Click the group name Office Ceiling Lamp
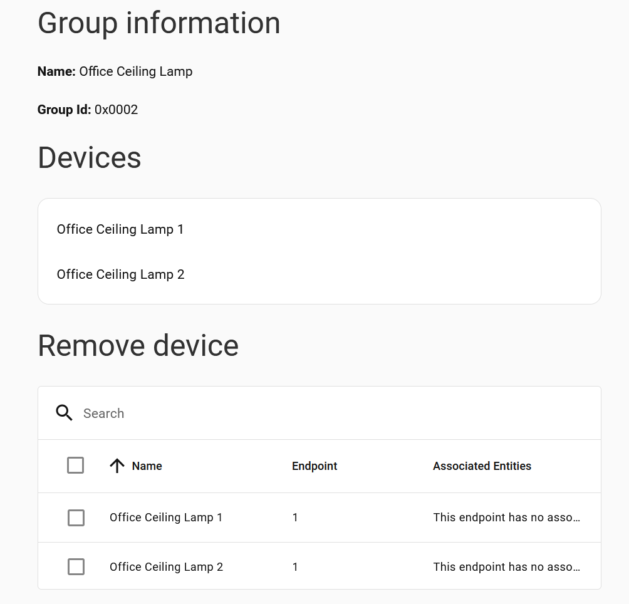The image size is (629, 604). [135, 71]
